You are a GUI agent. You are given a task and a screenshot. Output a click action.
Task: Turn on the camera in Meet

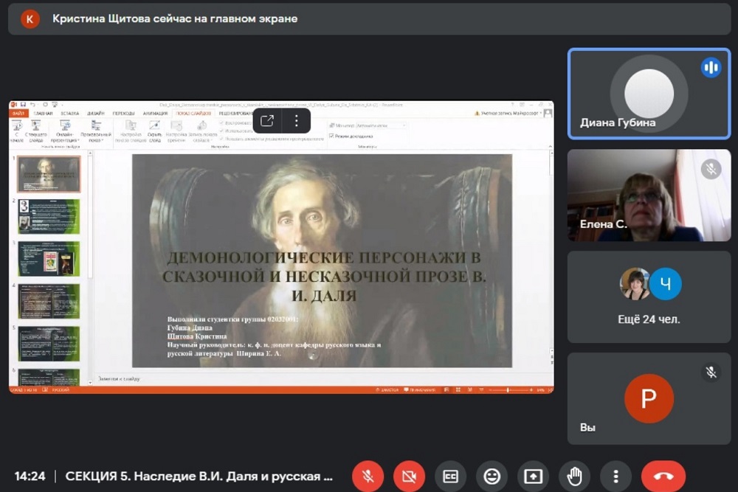point(409,476)
